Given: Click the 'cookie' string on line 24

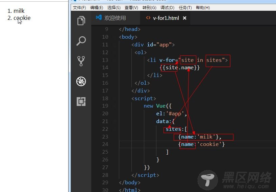Looking at the screenshot, I should click(x=209, y=144).
